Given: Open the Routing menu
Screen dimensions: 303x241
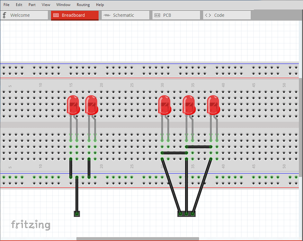Looking at the screenshot, I should click(x=83, y=4).
